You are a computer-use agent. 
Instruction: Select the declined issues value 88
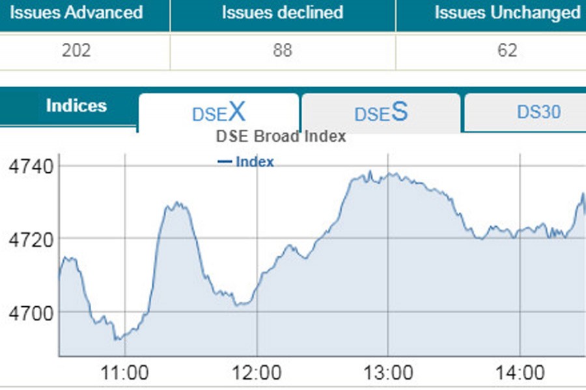282,50
